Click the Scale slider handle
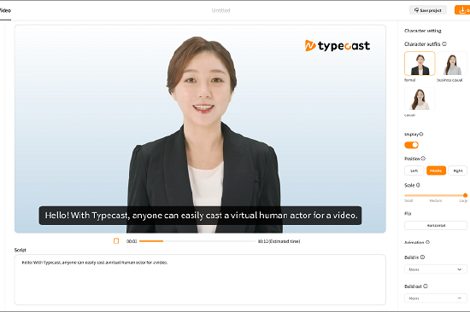Image resolution: width=470 pixels, height=312 pixels. pyautogui.click(x=465, y=195)
